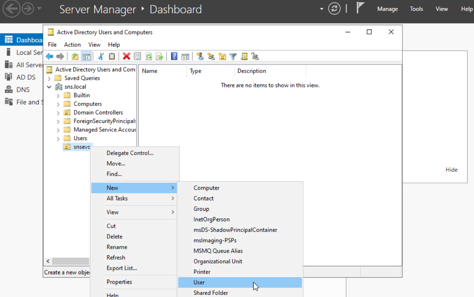Expand Saved Queries tree node
The width and height of the screenshot is (474, 297).
[x=49, y=78]
